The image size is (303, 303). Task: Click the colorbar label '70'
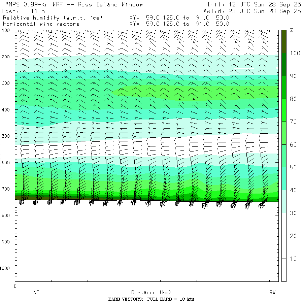point(293,122)
